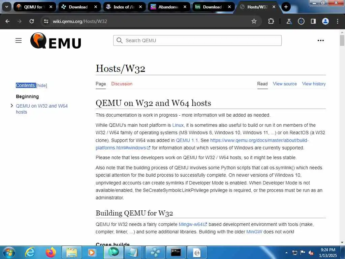This screenshot has height=259, width=345.
Task: Open QEMU on W32 and W64 hosts contents link
Action: click(x=41, y=109)
